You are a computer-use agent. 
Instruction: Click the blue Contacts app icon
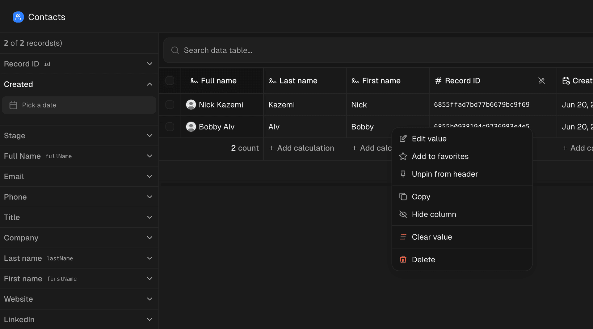click(x=18, y=17)
